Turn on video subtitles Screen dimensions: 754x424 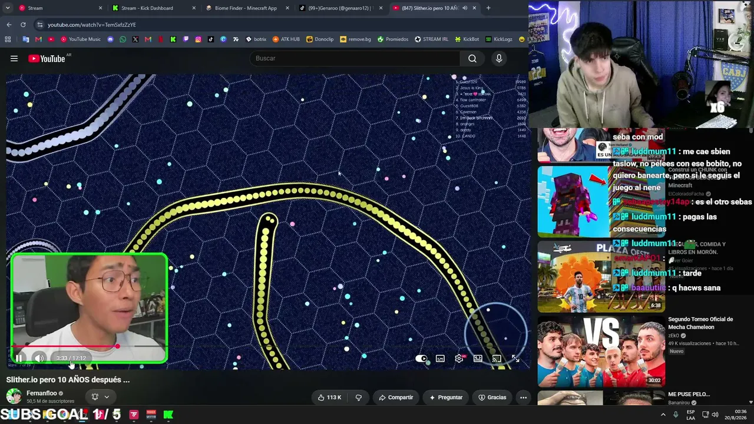[x=440, y=359]
